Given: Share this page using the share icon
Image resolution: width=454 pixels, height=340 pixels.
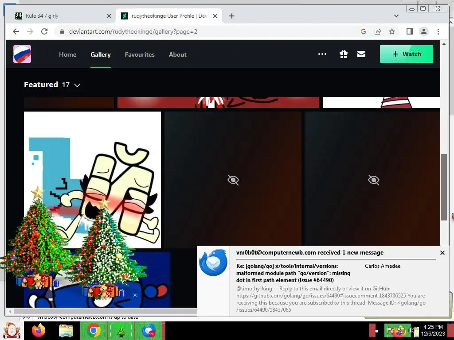Looking at the screenshot, I should tap(378, 31).
